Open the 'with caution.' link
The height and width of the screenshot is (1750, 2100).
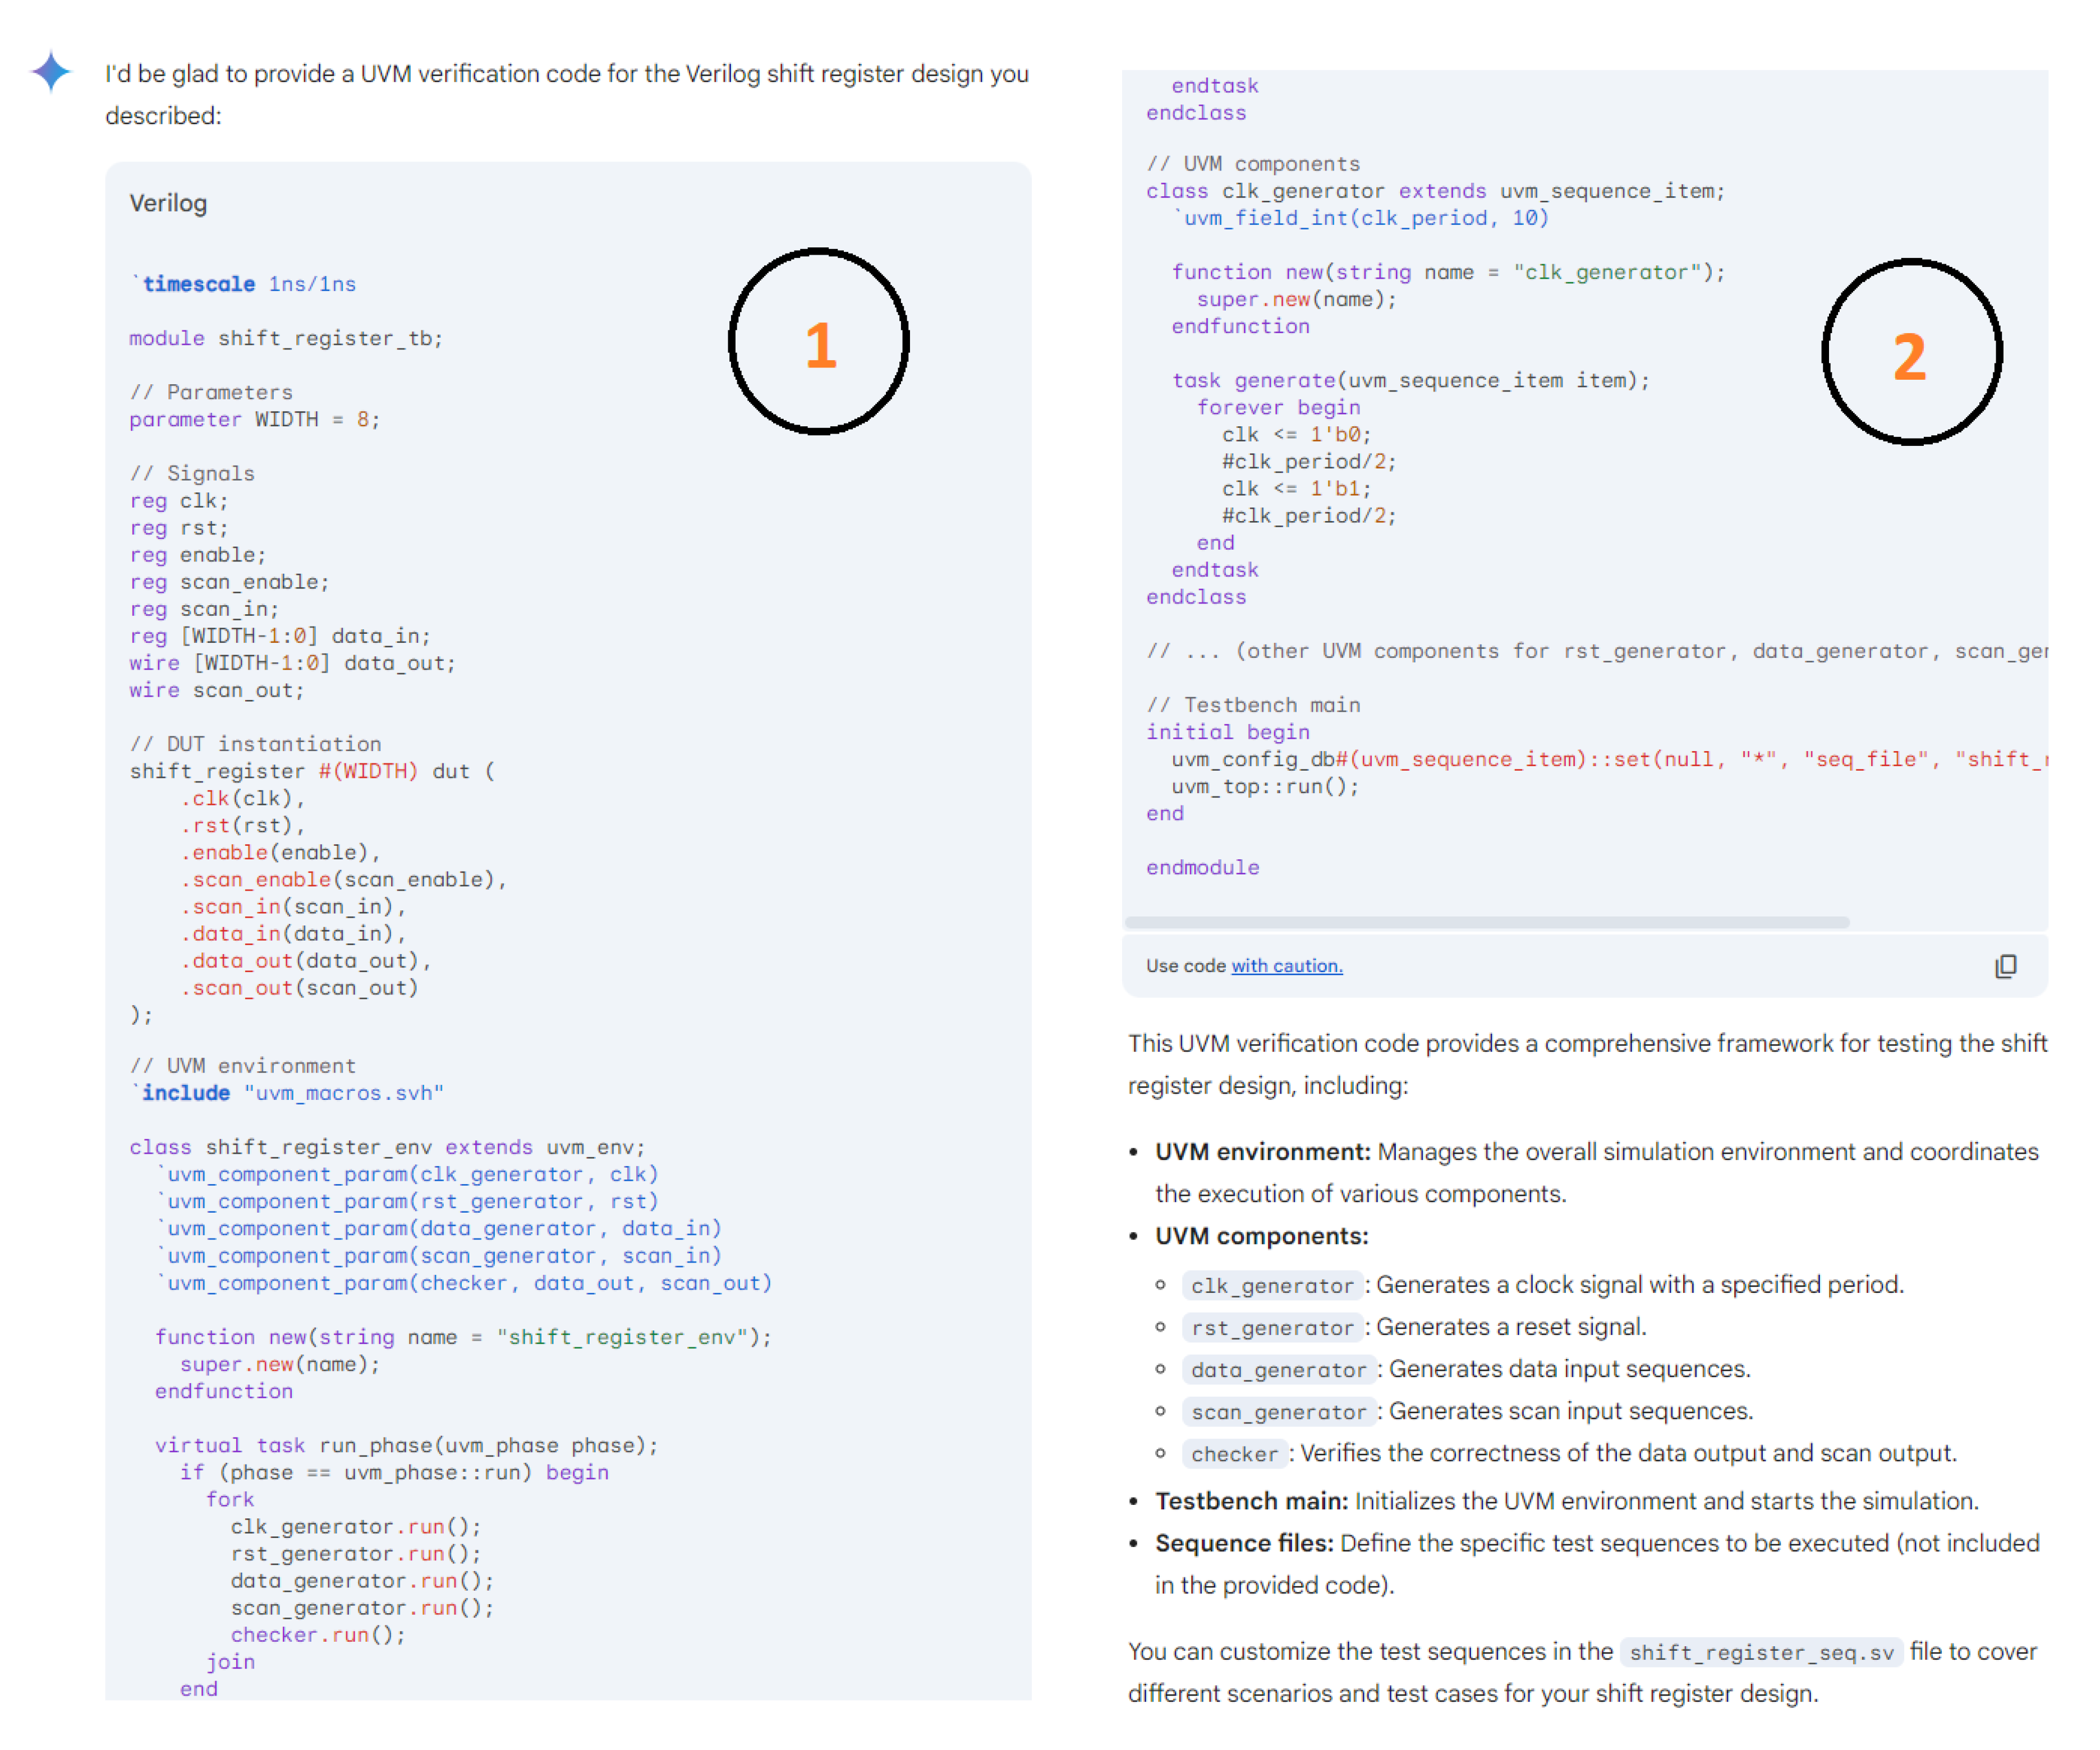point(1286,966)
